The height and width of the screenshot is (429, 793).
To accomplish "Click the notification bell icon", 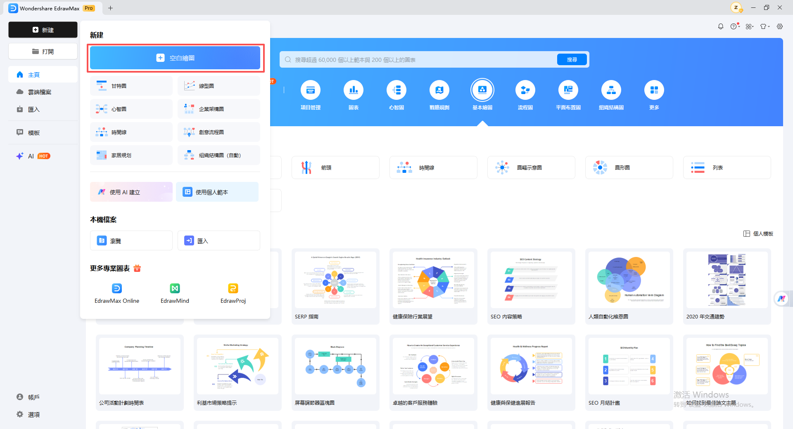I will pos(721,26).
